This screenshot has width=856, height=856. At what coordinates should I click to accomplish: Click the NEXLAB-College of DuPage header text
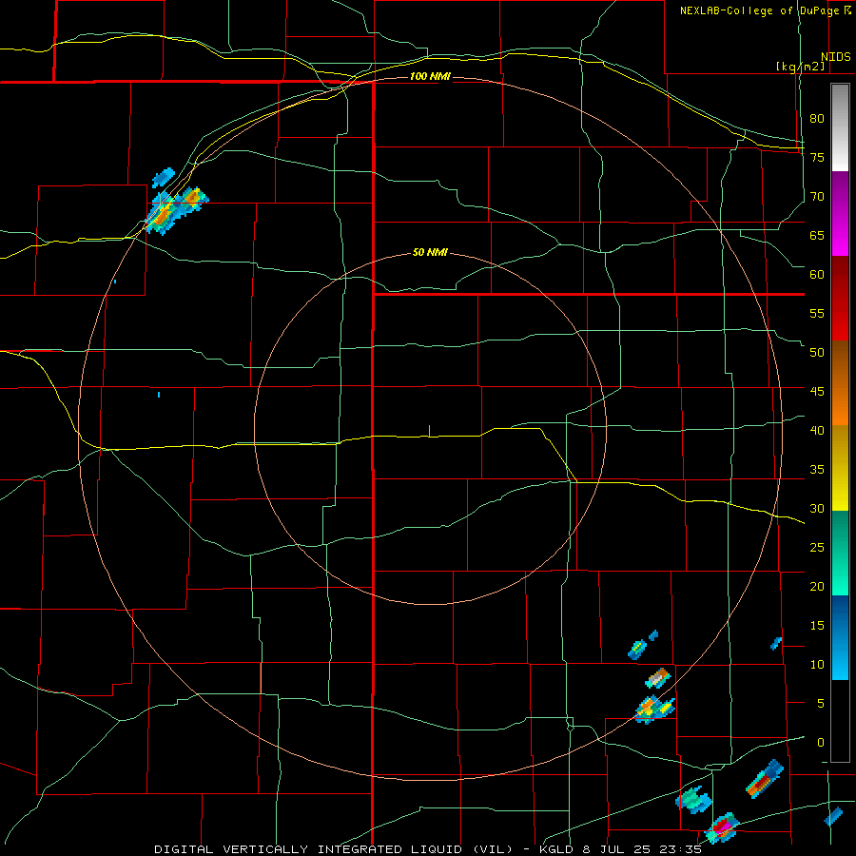(x=765, y=10)
